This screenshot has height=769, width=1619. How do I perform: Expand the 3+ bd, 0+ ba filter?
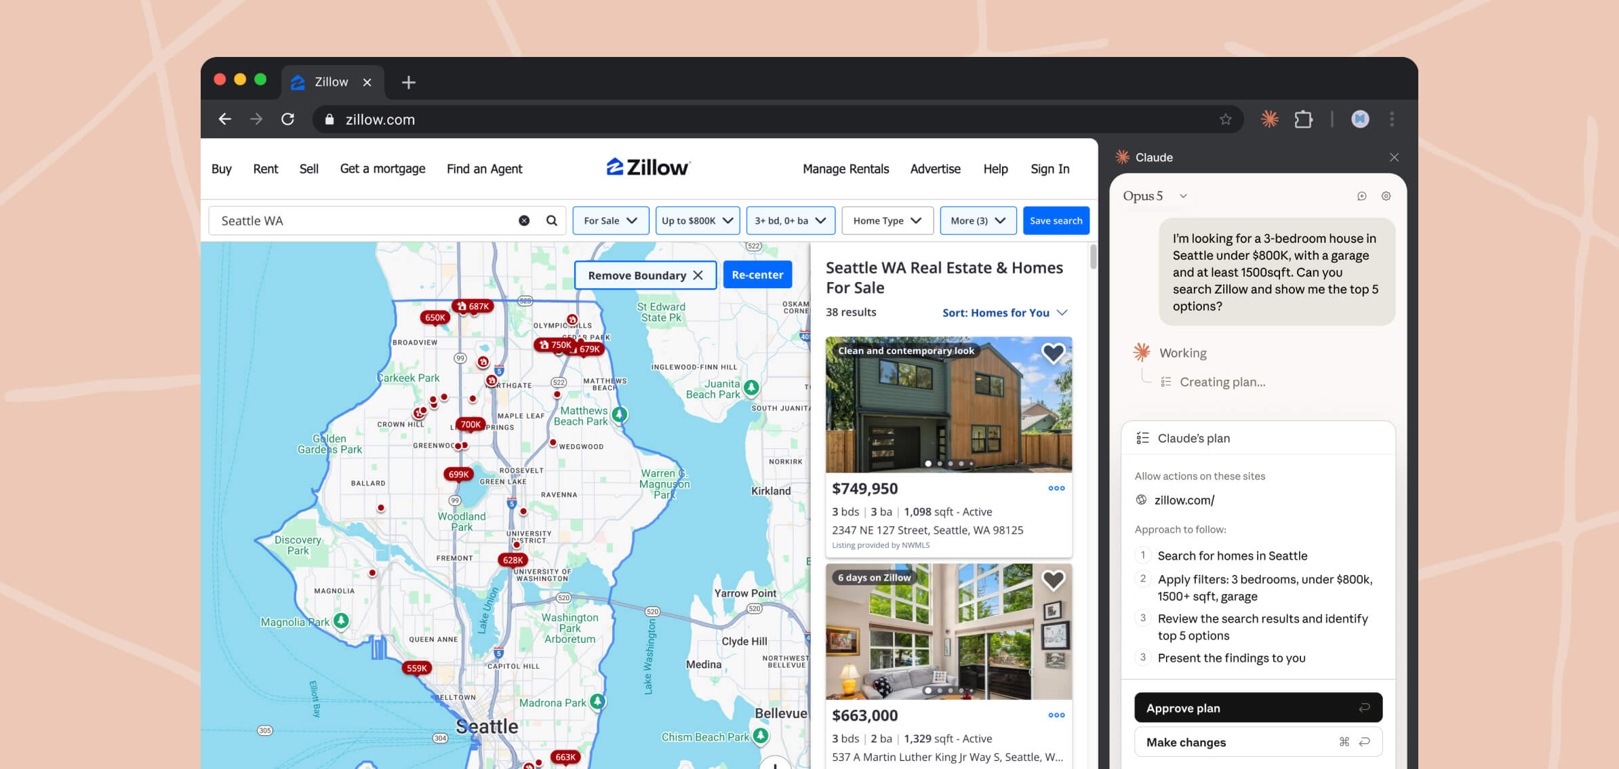(791, 220)
